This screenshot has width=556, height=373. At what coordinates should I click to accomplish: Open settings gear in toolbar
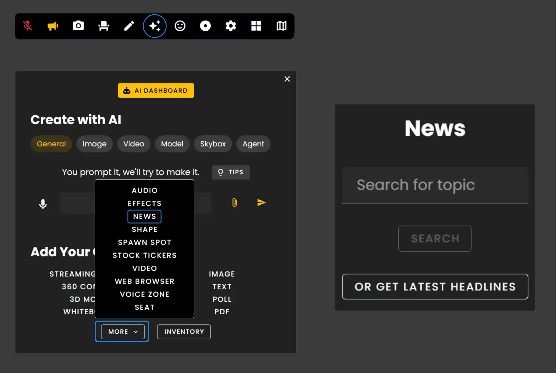tap(231, 26)
